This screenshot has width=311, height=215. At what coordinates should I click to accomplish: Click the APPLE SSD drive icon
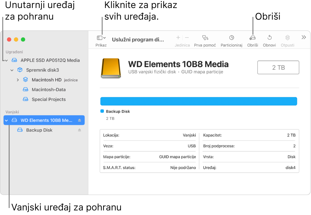[14, 60]
